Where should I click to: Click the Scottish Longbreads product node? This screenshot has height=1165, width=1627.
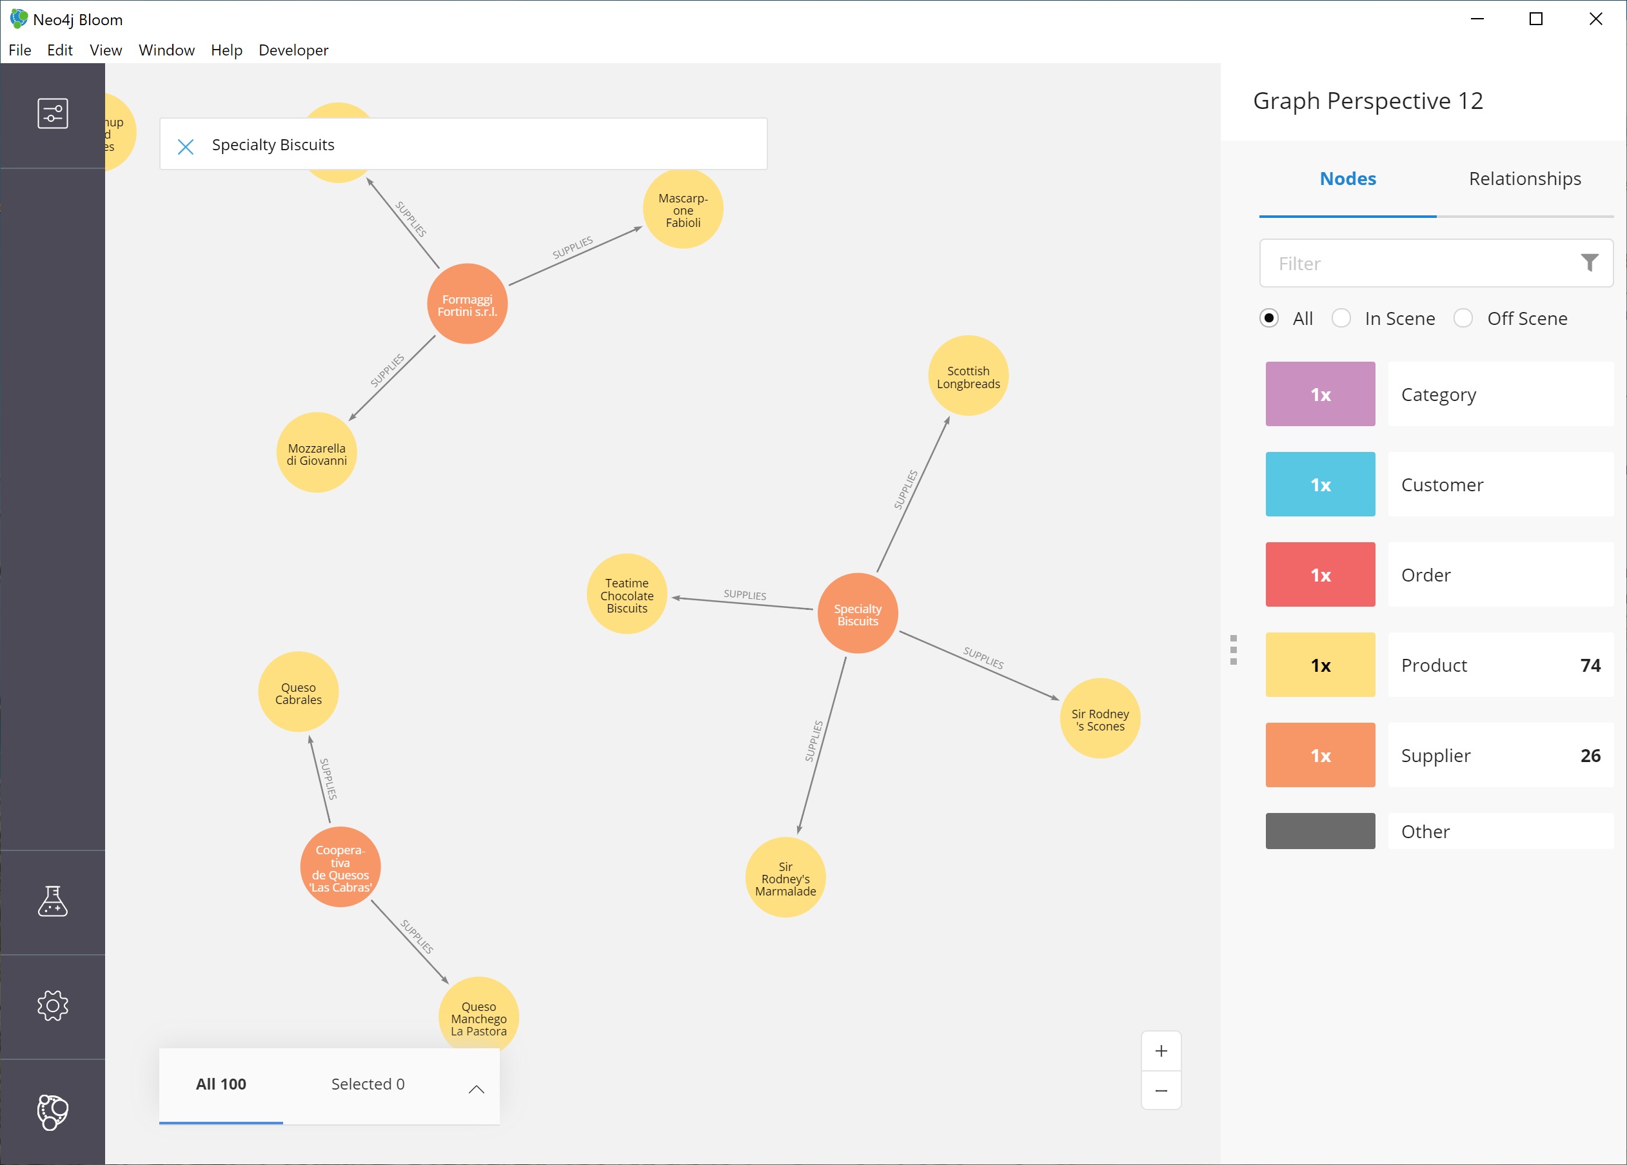(969, 376)
